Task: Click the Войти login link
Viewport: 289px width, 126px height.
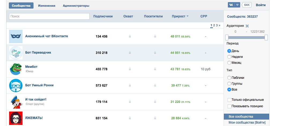Action: 261,5
